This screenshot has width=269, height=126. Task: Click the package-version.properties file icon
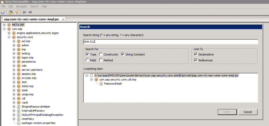coord(19,123)
